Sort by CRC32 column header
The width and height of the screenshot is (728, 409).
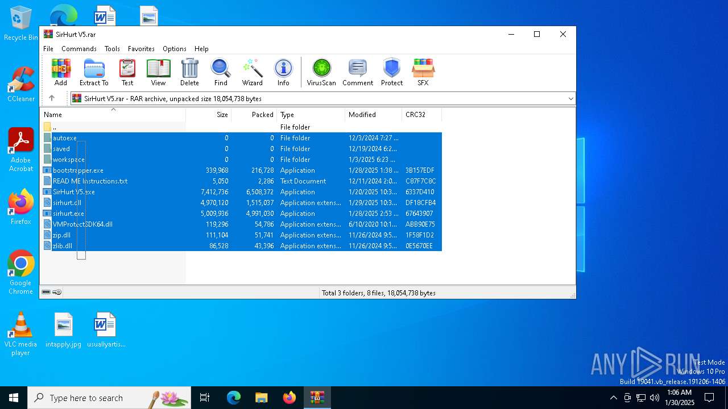click(x=422, y=115)
